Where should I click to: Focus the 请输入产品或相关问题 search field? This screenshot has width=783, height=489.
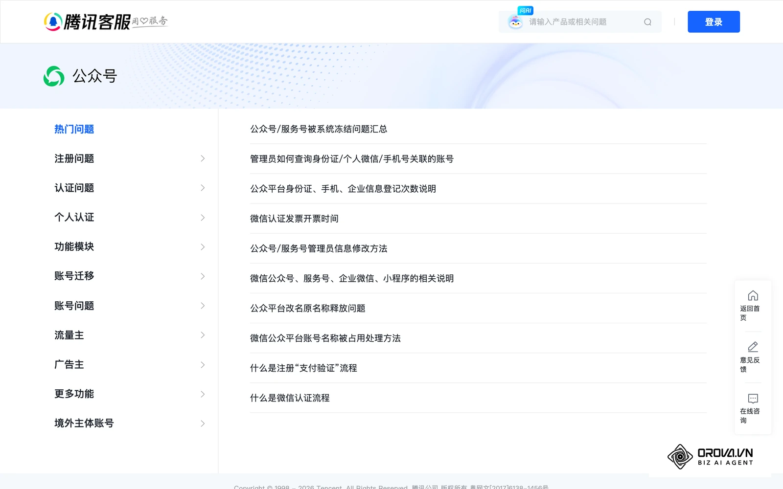click(580, 22)
